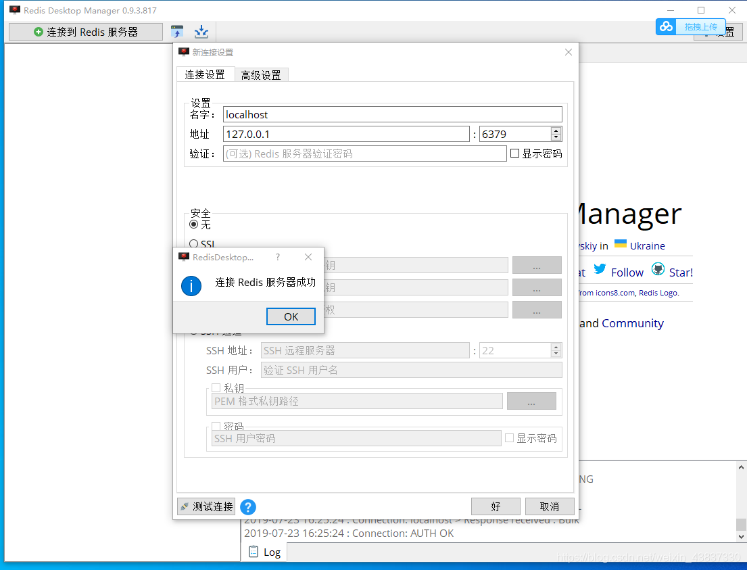Click the Star! link
The width and height of the screenshot is (747, 570).
(x=681, y=272)
